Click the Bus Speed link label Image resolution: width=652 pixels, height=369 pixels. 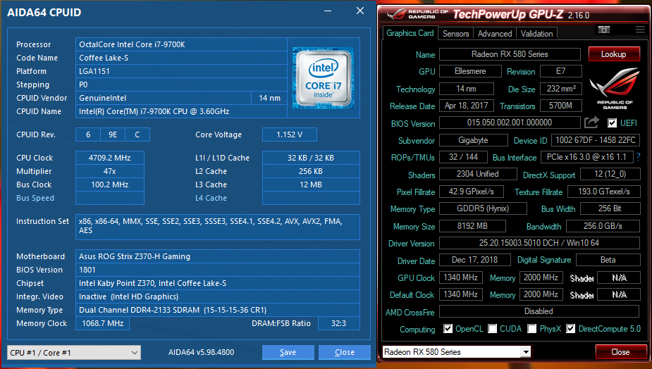click(35, 198)
